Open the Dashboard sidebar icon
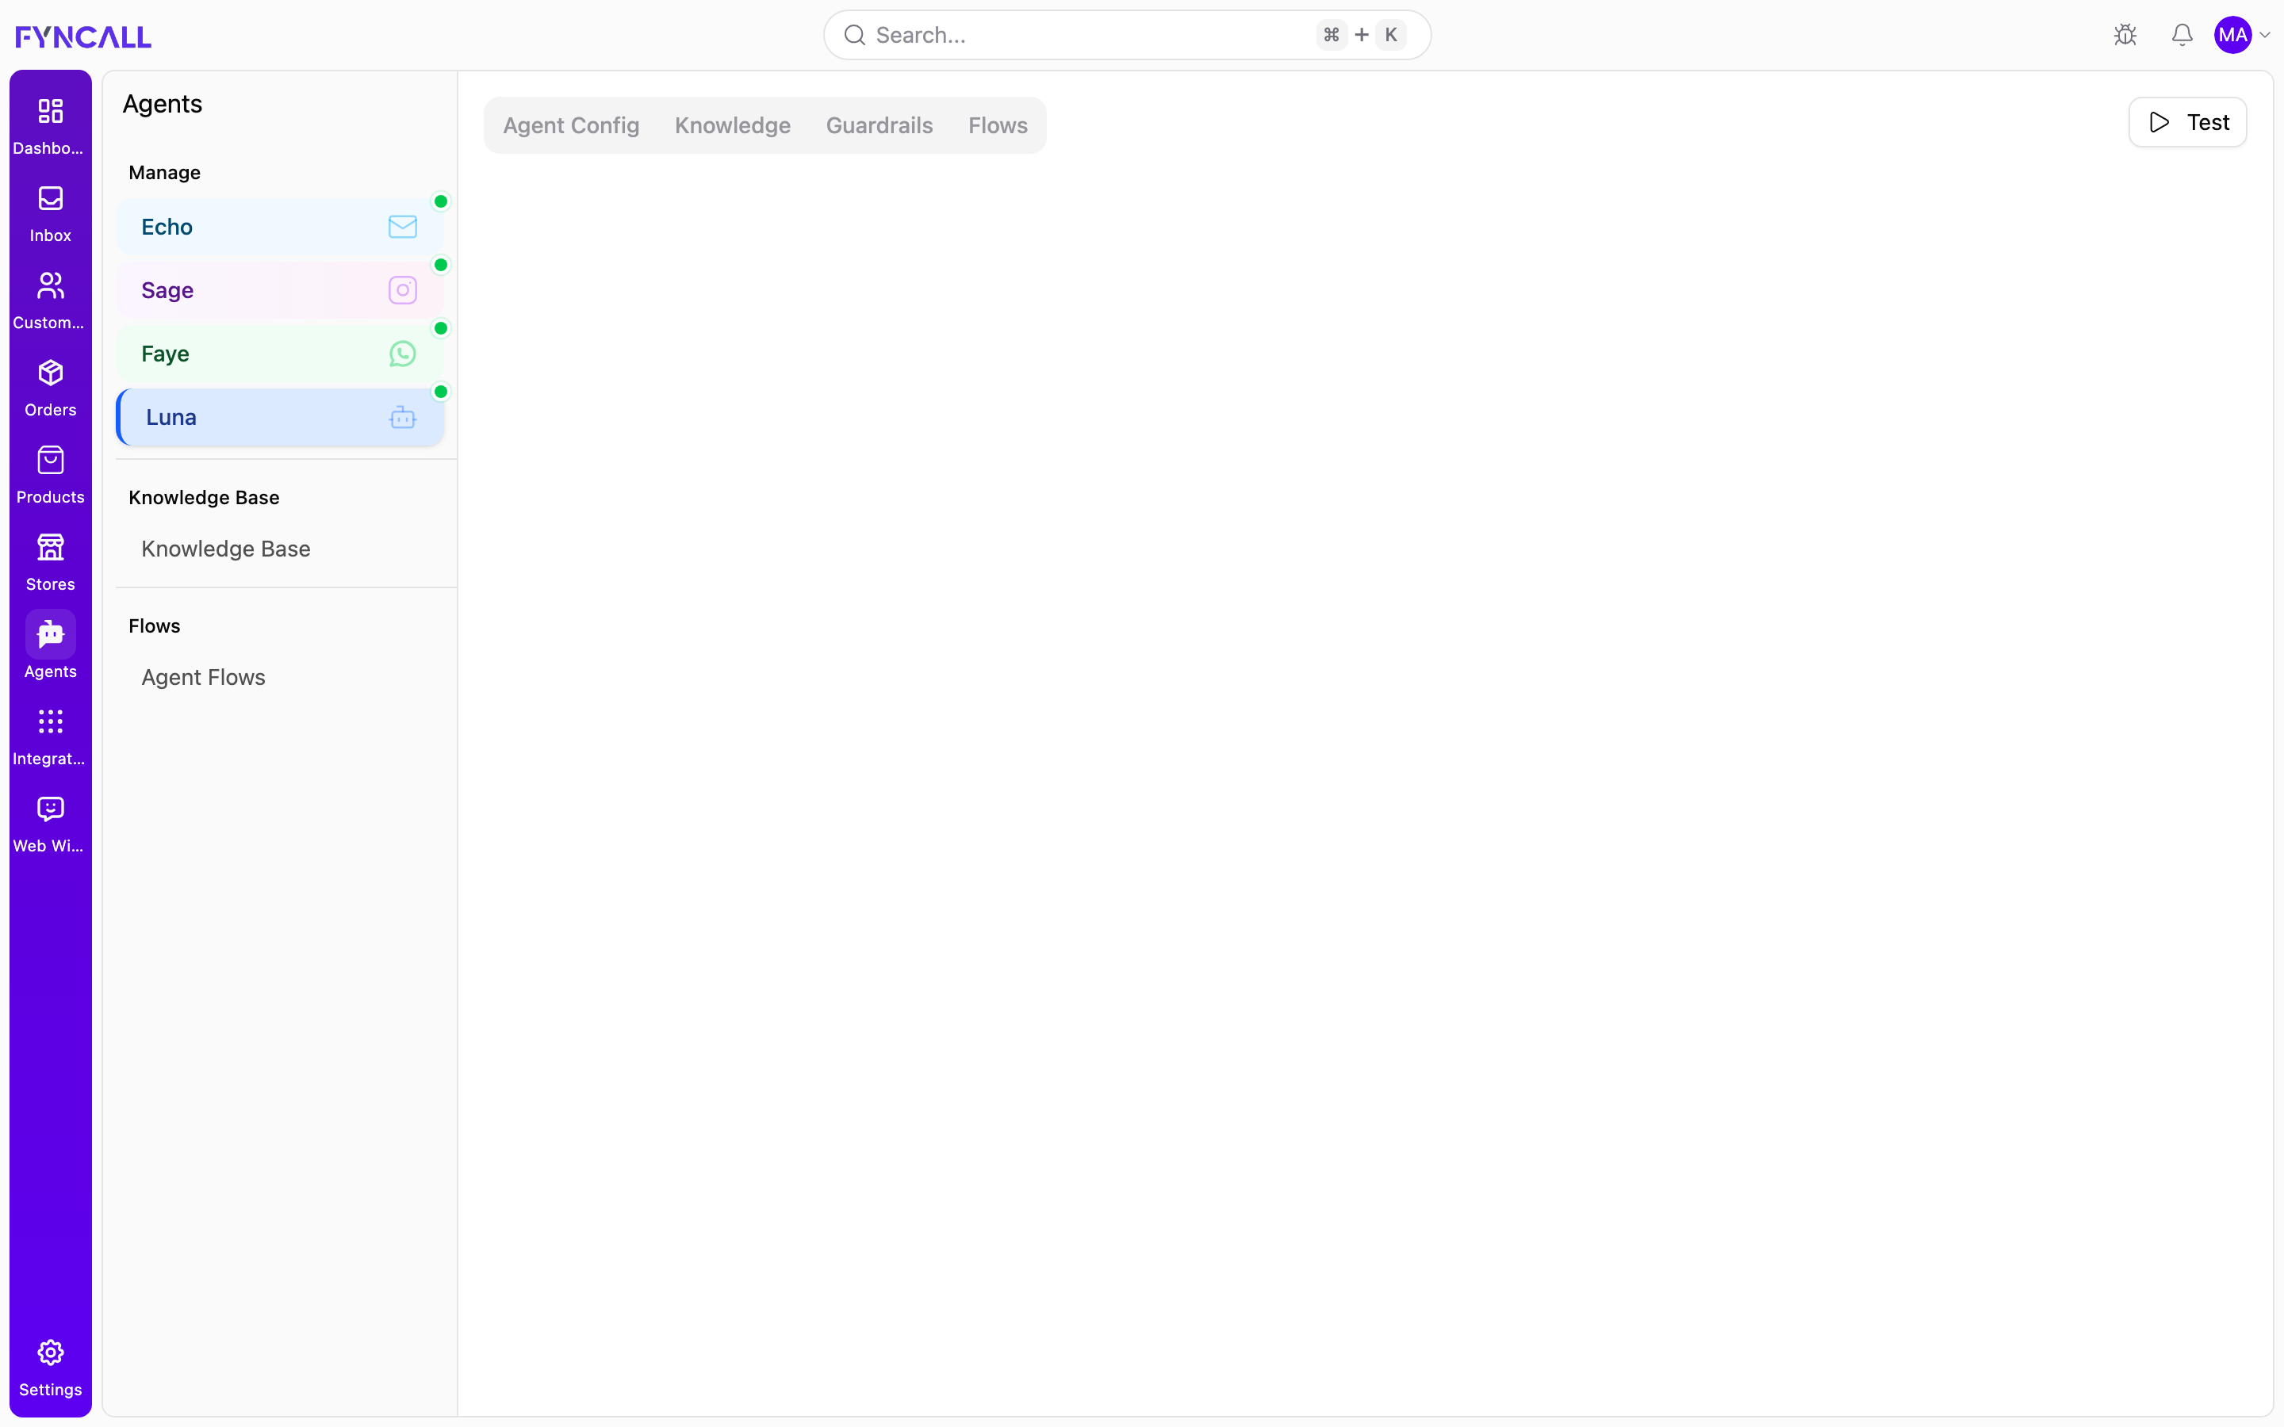The height and width of the screenshot is (1427, 2284). [x=50, y=113]
